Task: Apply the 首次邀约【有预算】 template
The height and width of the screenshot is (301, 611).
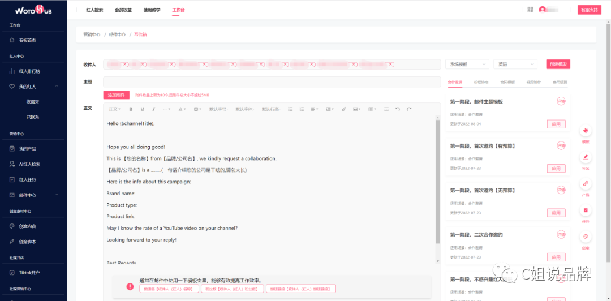Action: (x=556, y=169)
